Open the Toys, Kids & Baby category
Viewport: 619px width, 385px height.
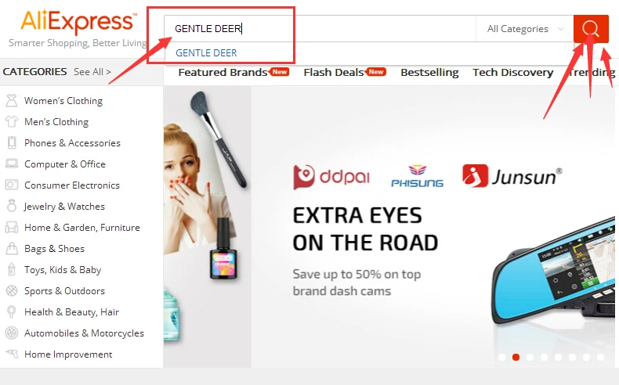[x=63, y=270]
